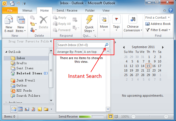This screenshot has width=176, height=121.
Task: Click the Undo quick access icon
Action: click(18, 3)
